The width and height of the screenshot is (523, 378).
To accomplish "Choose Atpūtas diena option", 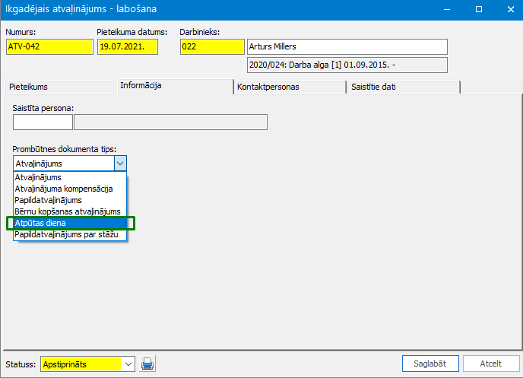I will coord(70,223).
